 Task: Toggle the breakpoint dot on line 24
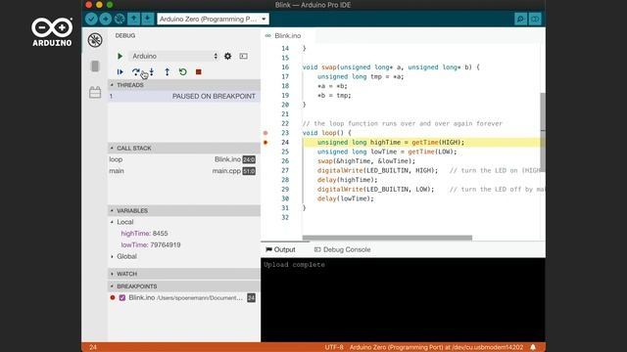(265, 143)
